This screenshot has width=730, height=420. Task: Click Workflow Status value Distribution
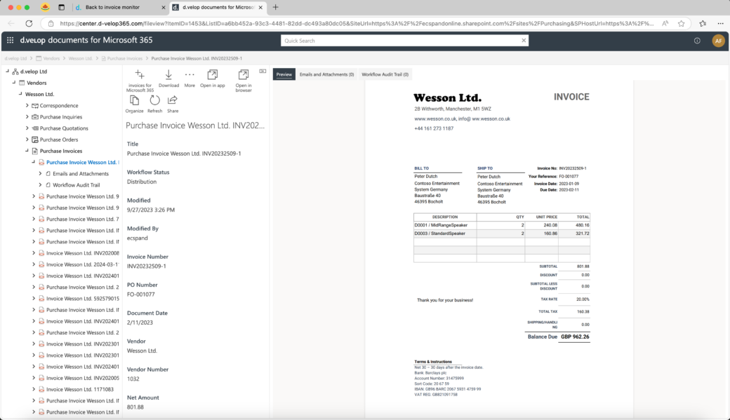(x=142, y=182)
